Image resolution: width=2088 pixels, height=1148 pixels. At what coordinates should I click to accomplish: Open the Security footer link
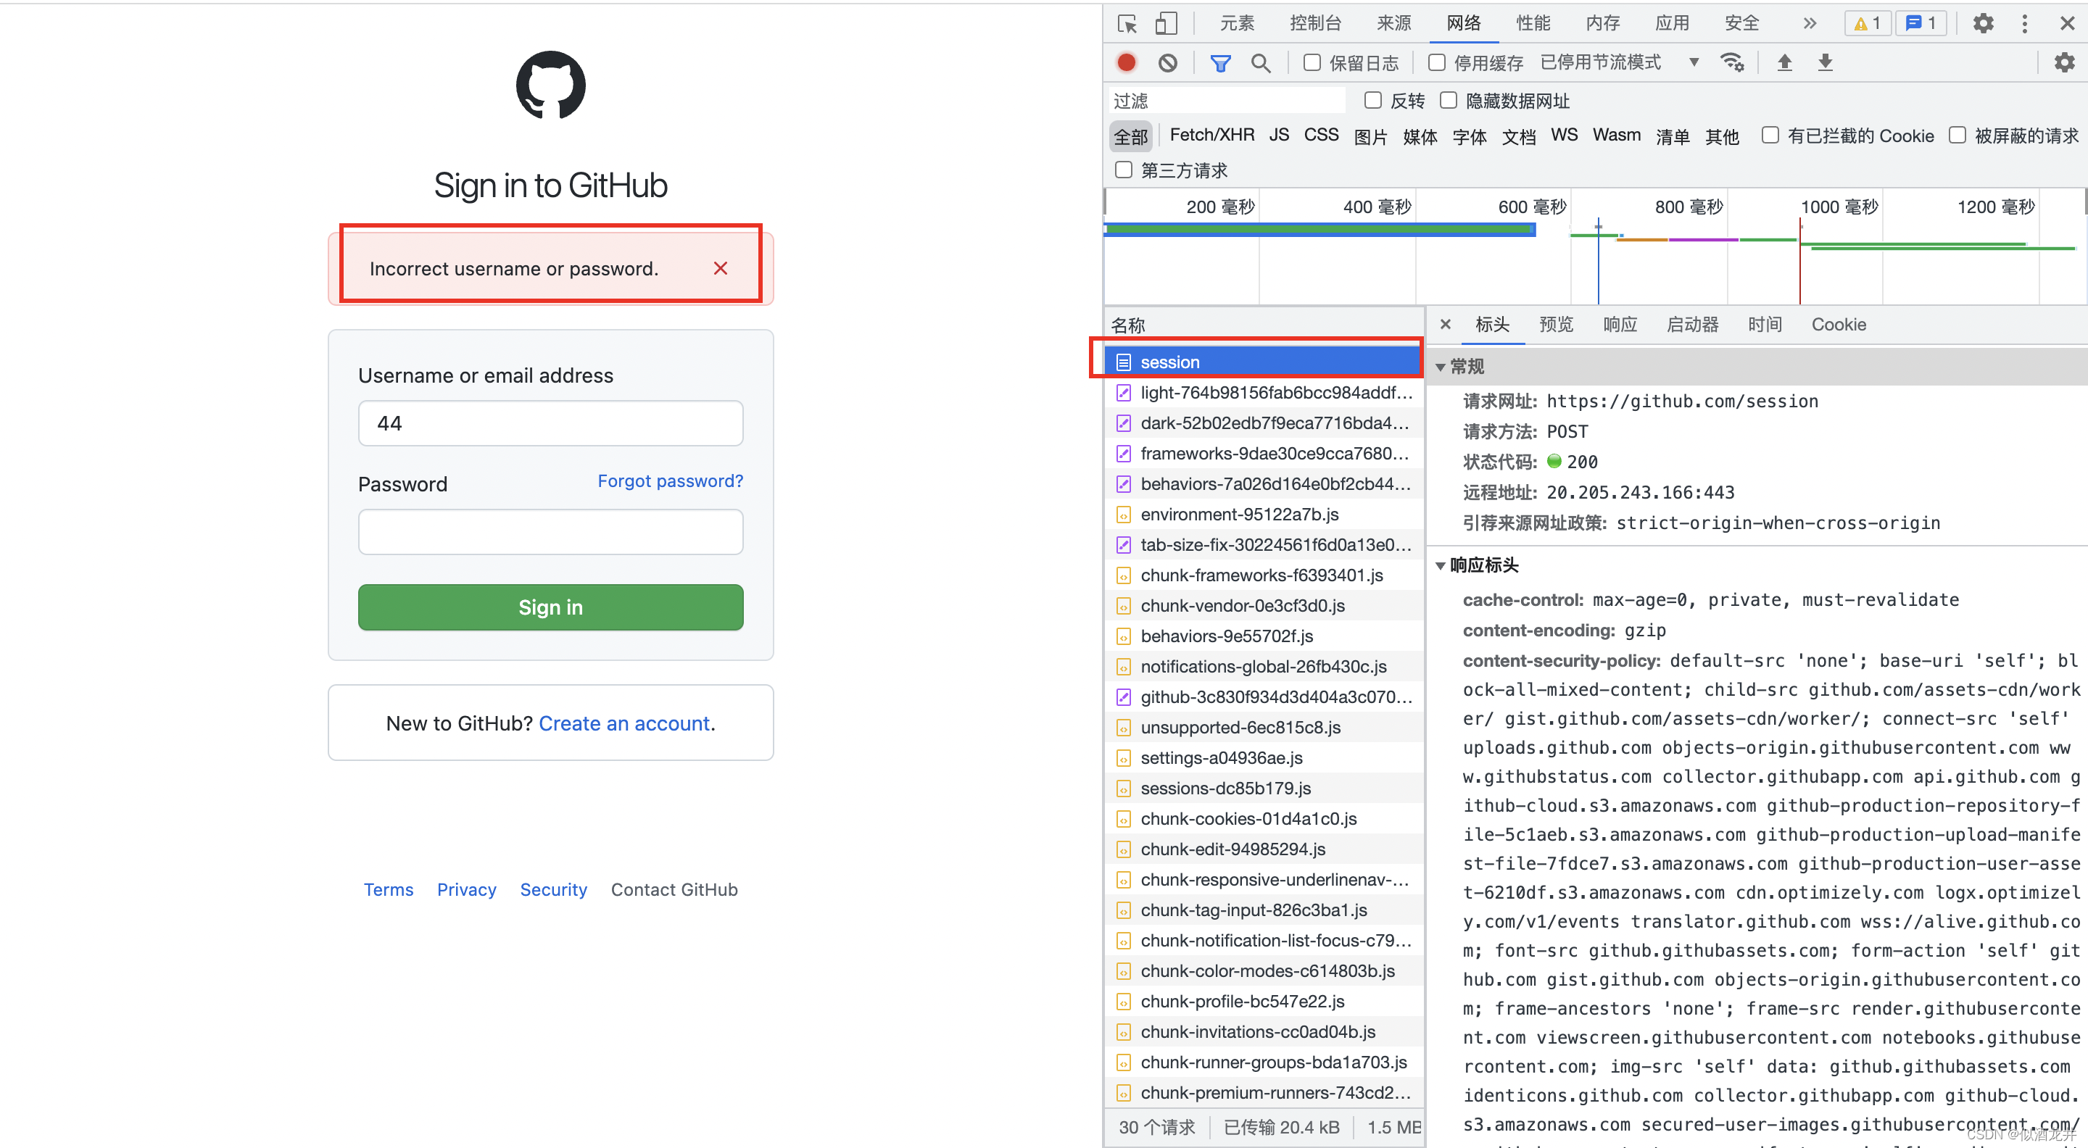[552, 889]
